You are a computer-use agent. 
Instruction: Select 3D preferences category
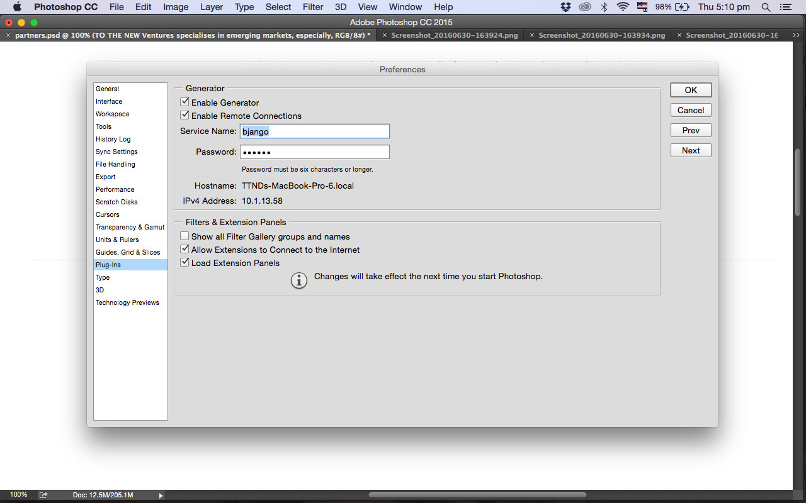point(130,290)
